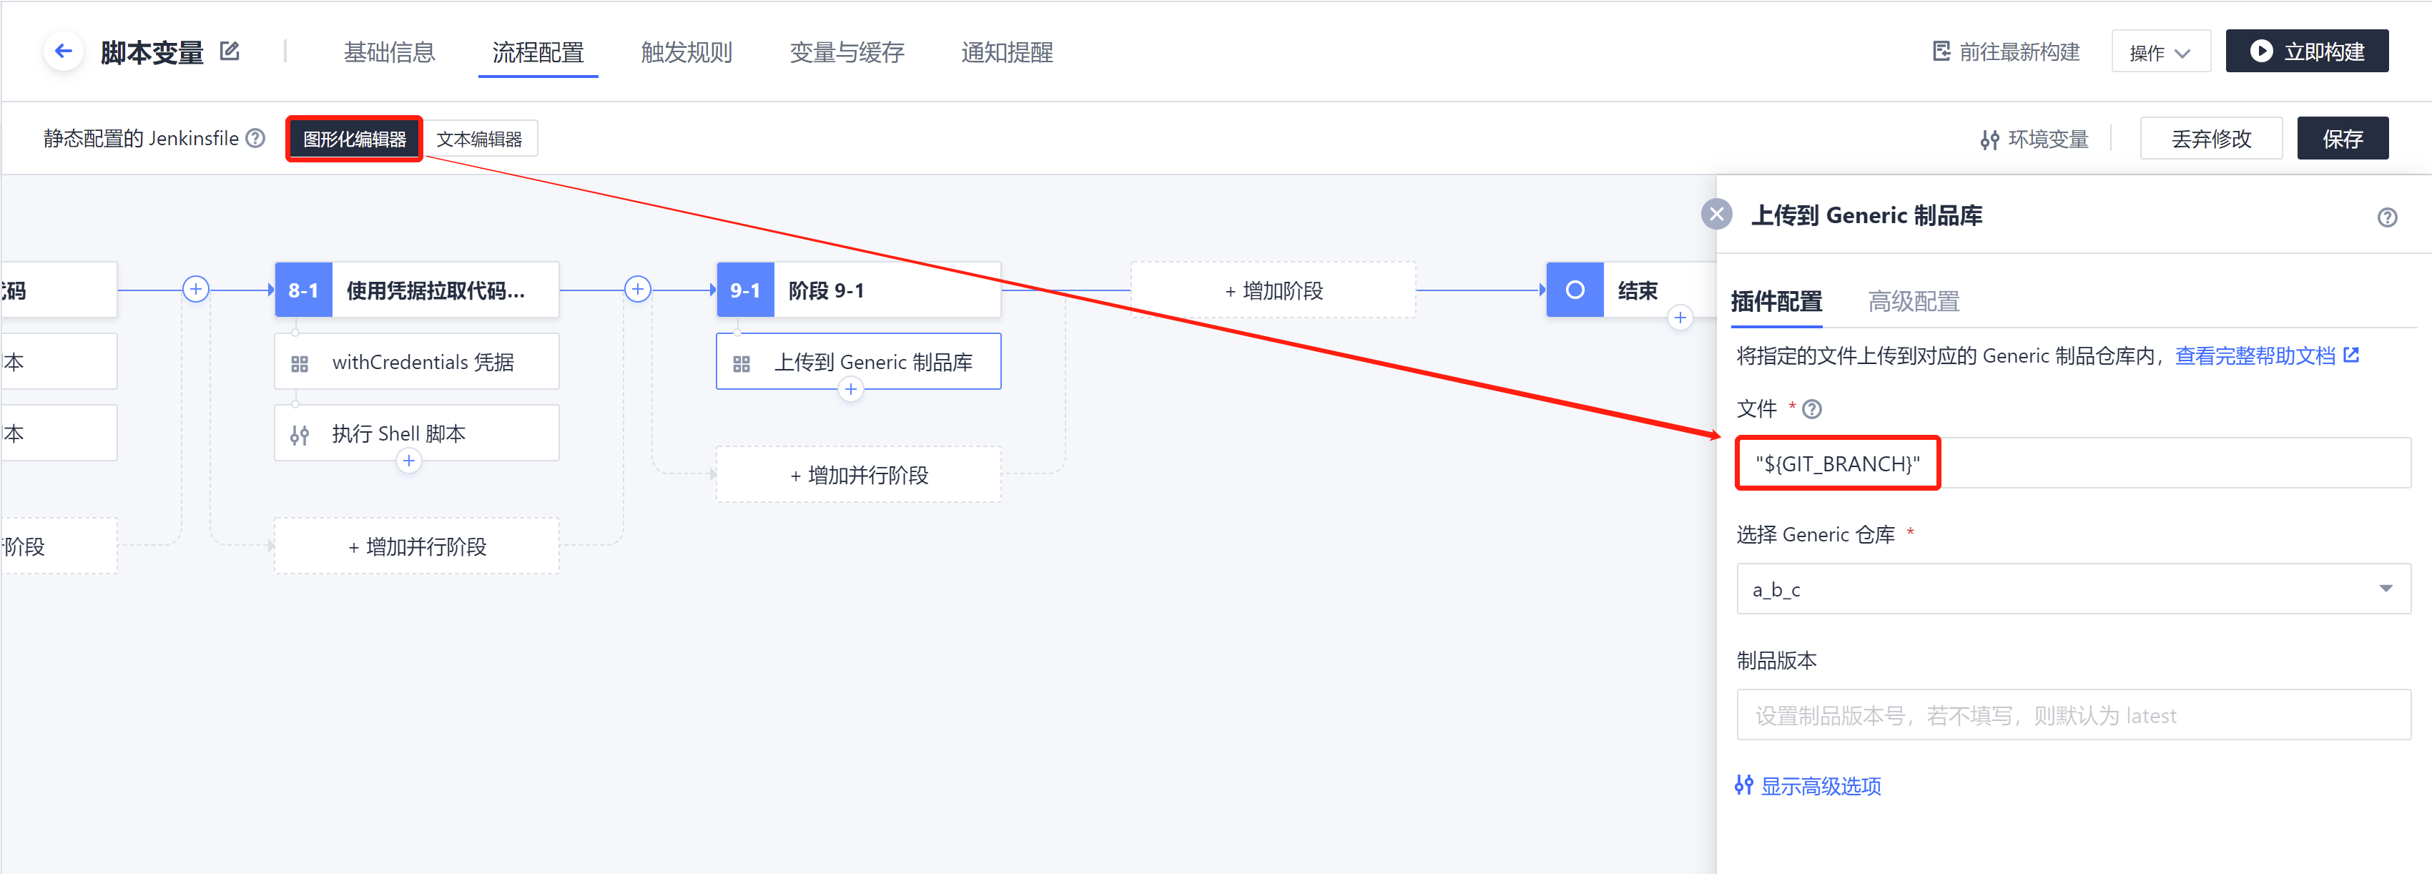Open 查看完整帮助文档 link
This screenshot has width=2432, height=874.
pos(2267,356)
